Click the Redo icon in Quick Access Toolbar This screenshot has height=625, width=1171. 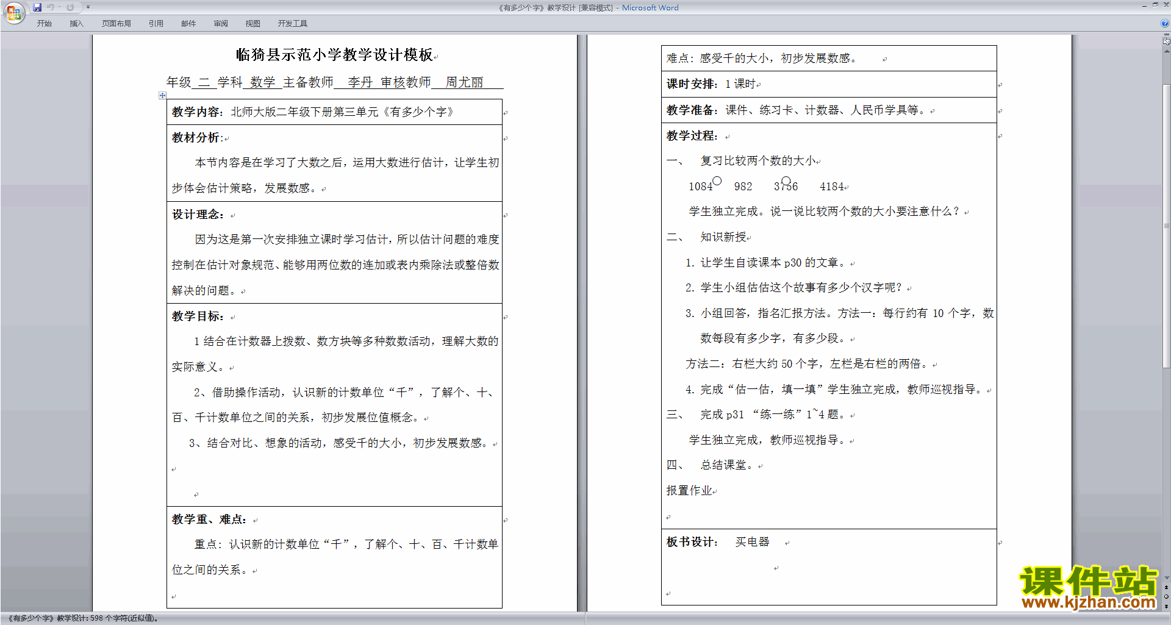click(70, 7)
